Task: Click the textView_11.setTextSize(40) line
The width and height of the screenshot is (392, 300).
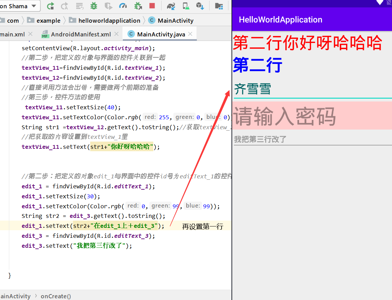Action: pos(73,108)
